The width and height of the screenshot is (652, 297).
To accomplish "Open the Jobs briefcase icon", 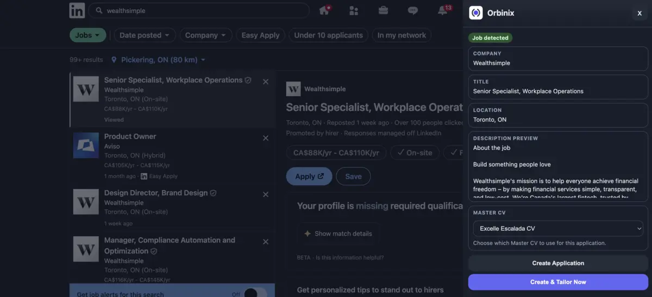I will [x=383, y=10].
